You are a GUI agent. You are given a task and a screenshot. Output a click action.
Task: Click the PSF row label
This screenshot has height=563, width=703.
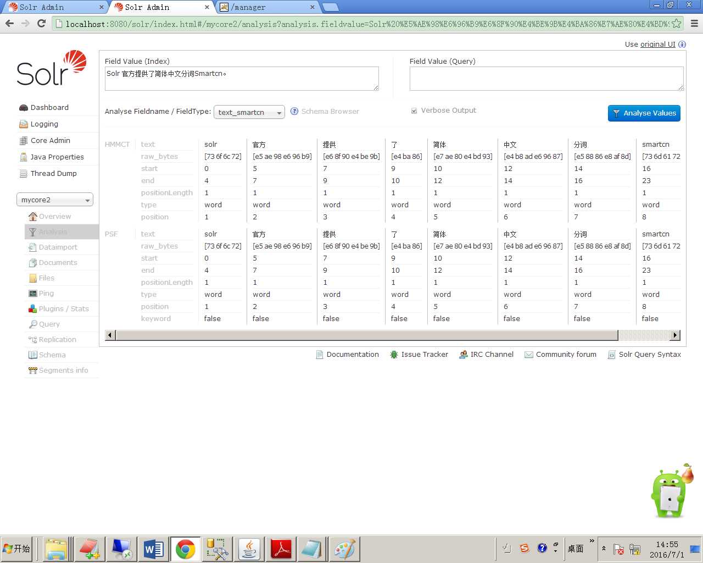click(x=111, y=234)
